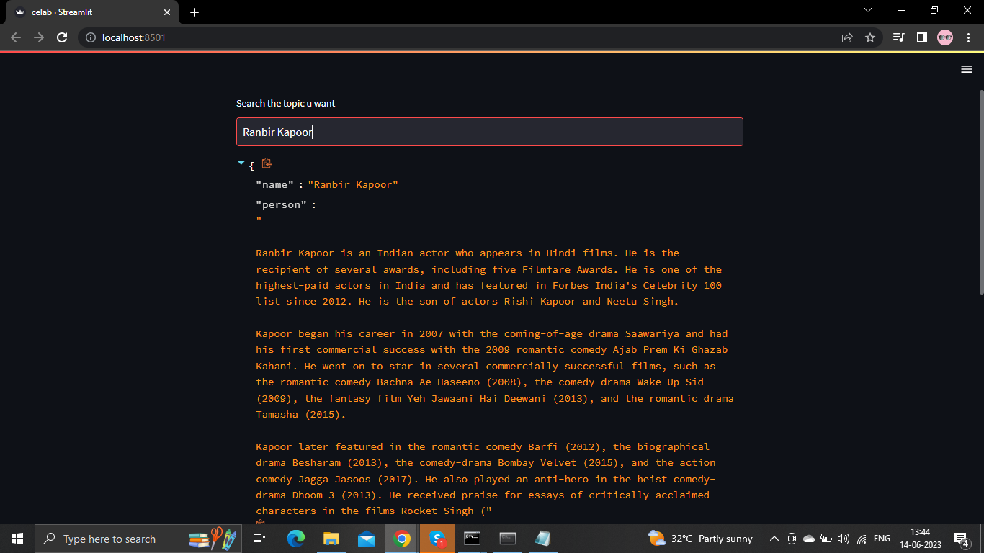View site information via the info icon
The image size is (984, 553).
click(89, 37)
